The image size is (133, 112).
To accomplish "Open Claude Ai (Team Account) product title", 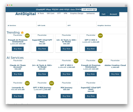I will pos(18,66).
